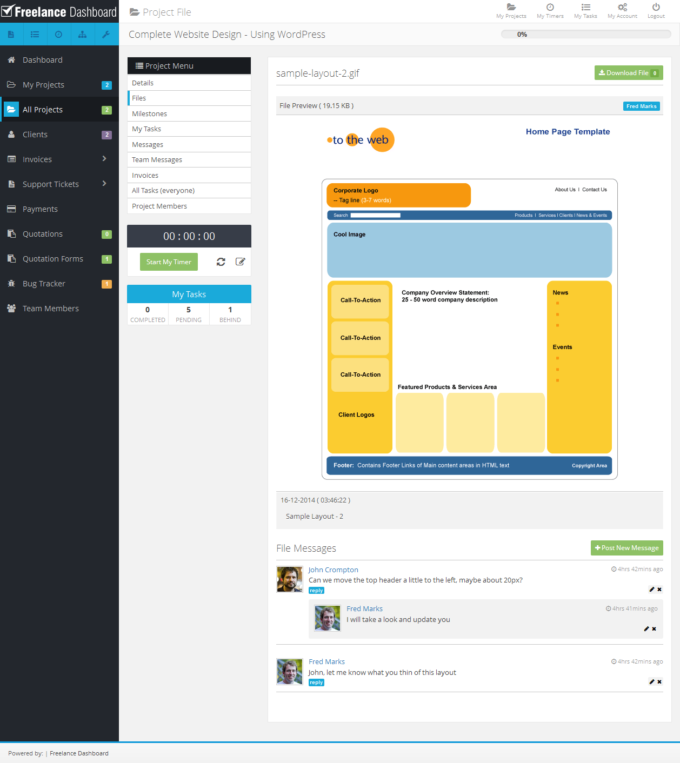Click the My Tasks blue panel header
This screenshot has width=680, height=763.
(x=189, y=294)
